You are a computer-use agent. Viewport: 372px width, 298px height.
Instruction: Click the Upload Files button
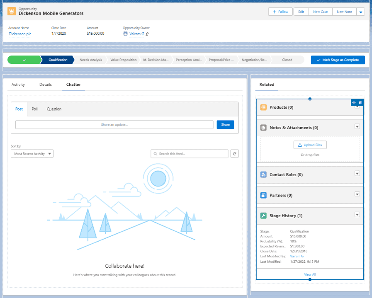pyautogui.click(x=310, y=145)
